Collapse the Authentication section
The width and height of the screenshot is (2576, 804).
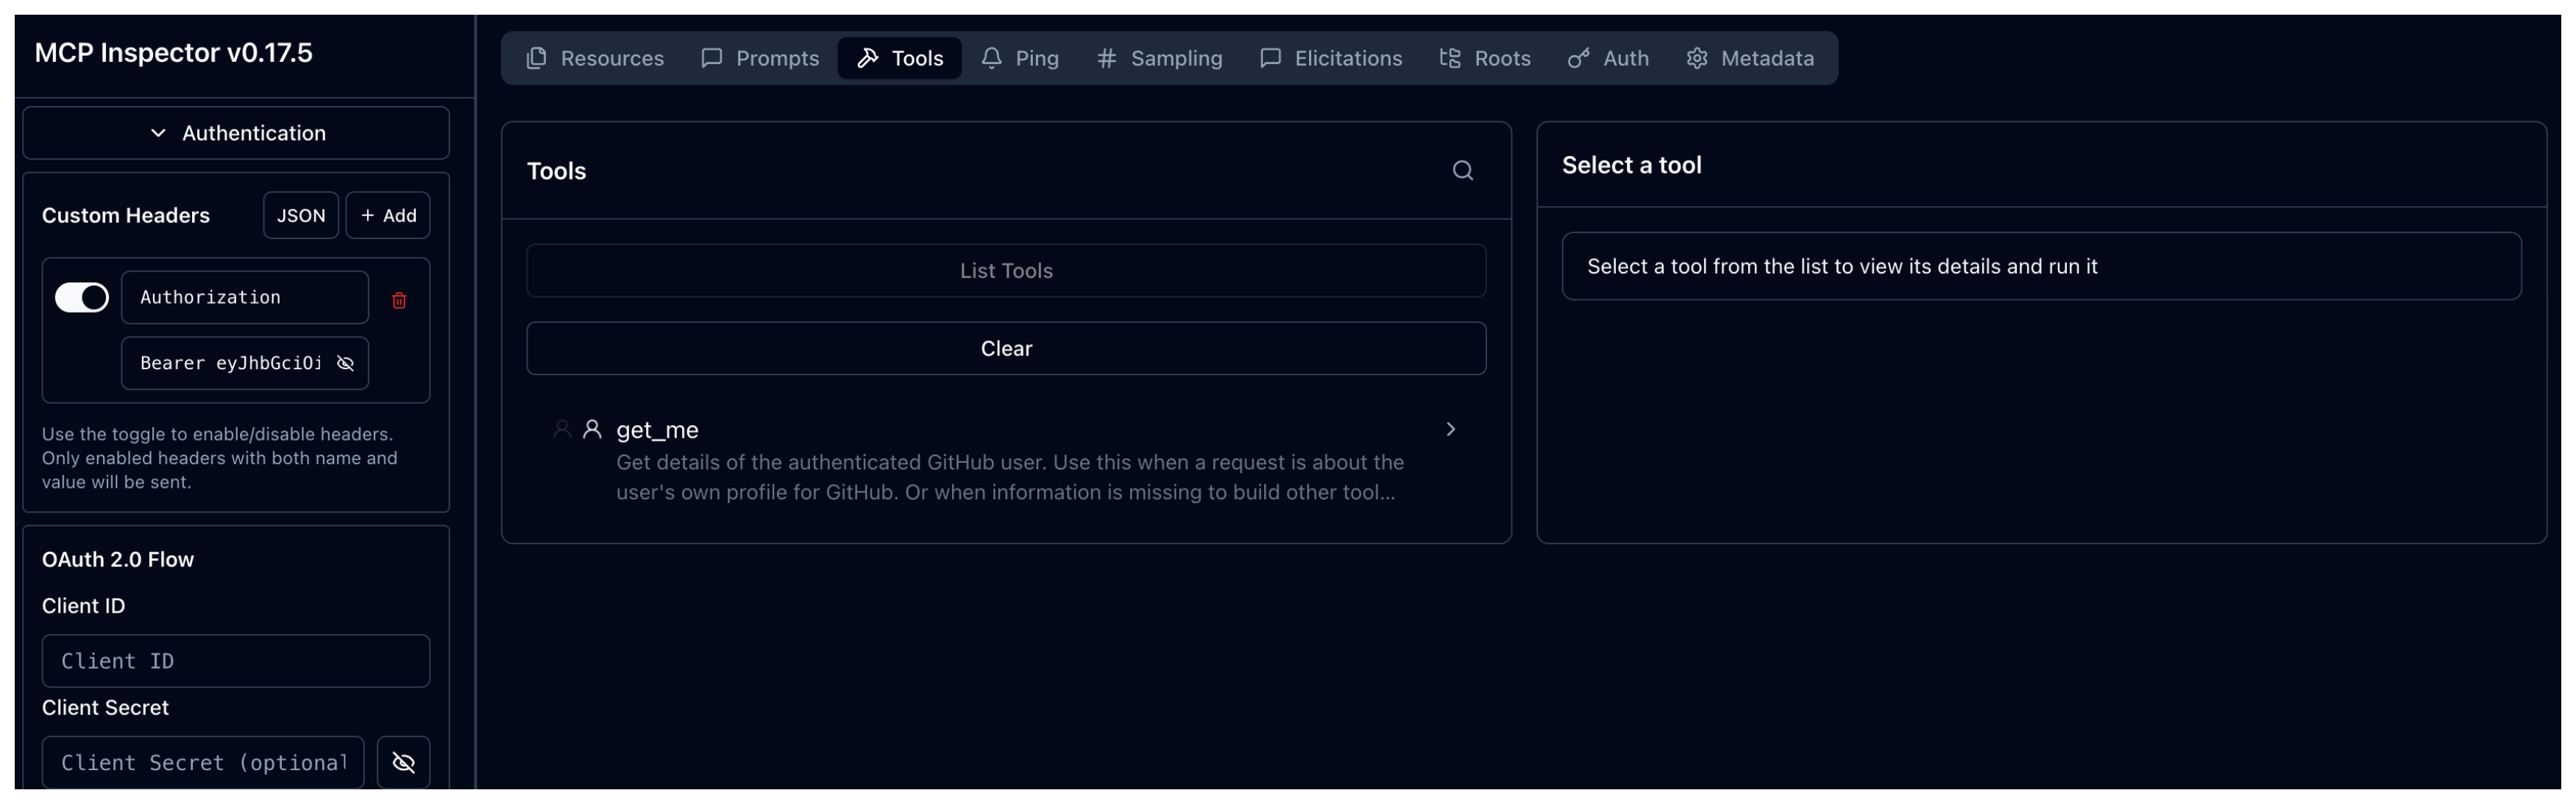(236, 133)
